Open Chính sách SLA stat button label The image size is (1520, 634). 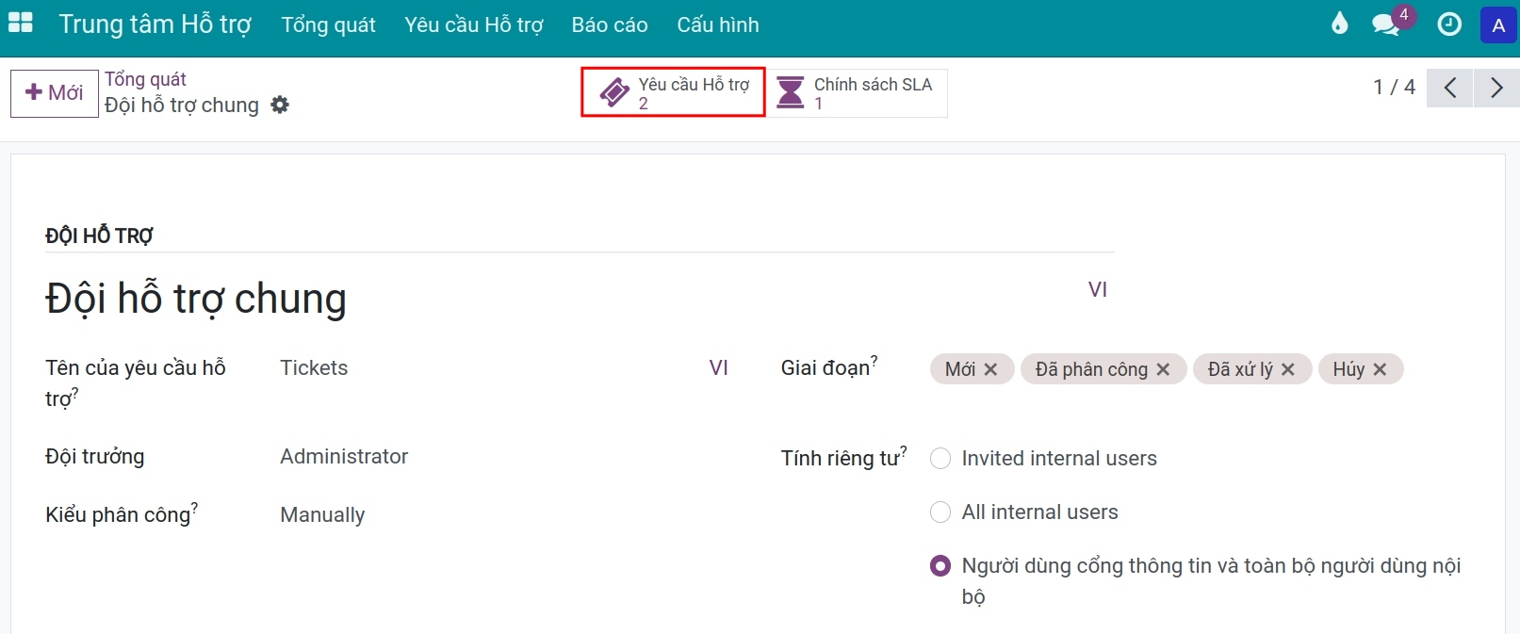click(x=873, y=85)
